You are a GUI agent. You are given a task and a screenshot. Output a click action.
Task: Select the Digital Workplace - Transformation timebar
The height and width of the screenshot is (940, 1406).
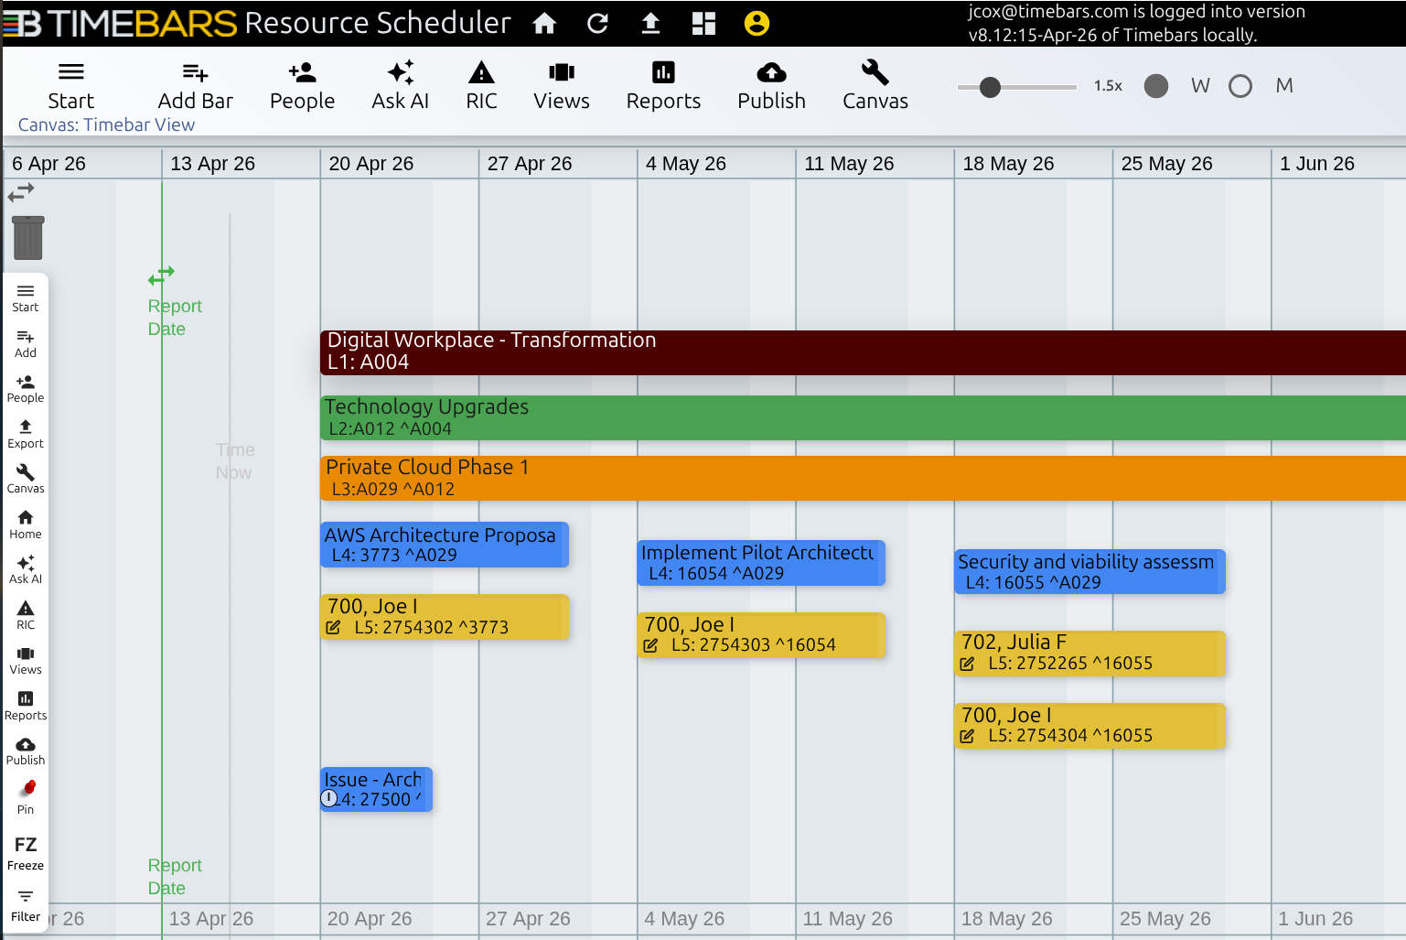[x=640, y=351]
